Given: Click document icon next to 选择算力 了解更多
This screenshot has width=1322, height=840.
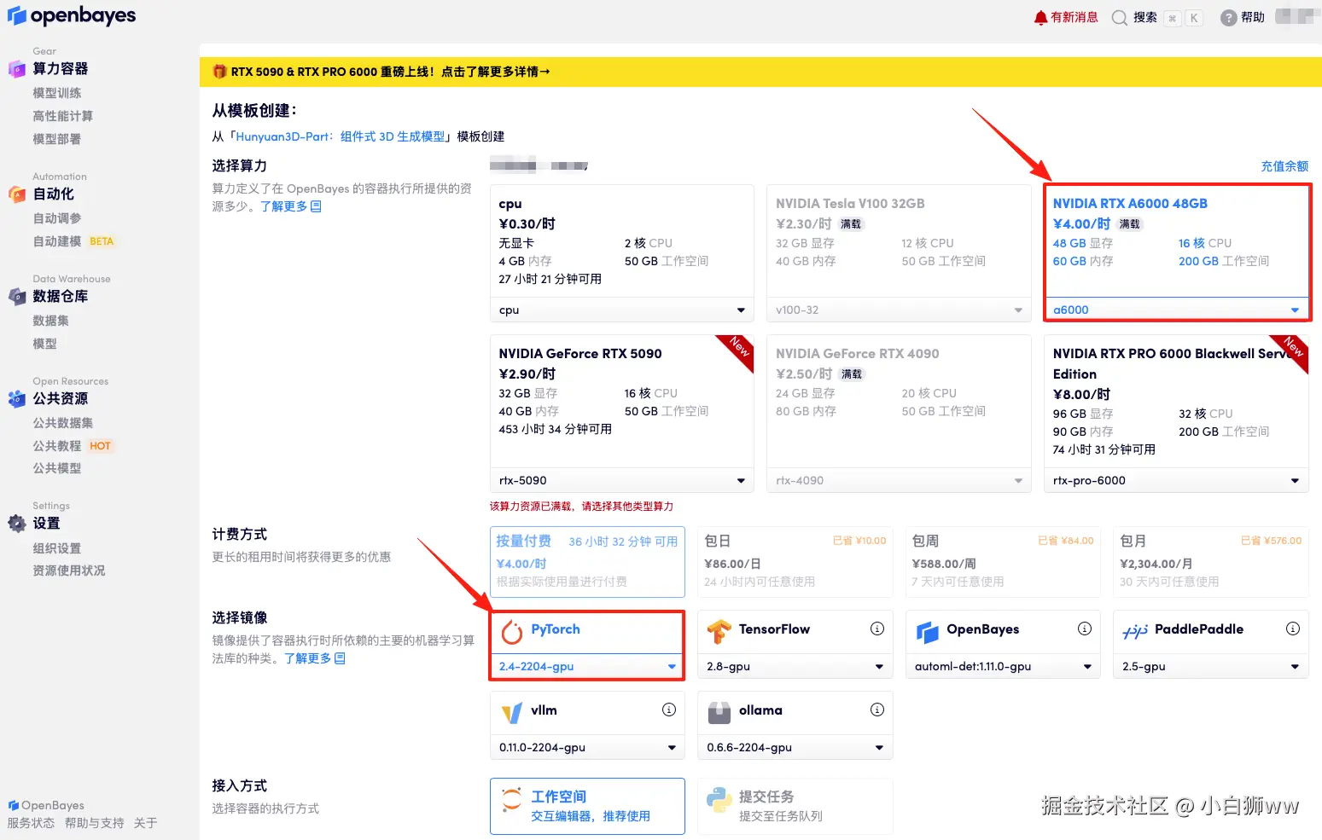Looking at the screenshot, I should click(316, 206).
